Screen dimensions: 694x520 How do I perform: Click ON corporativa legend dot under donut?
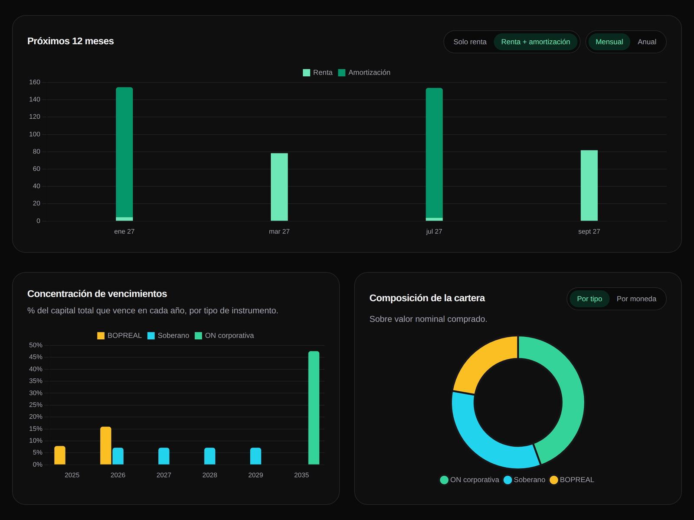[x=444, y=480]
